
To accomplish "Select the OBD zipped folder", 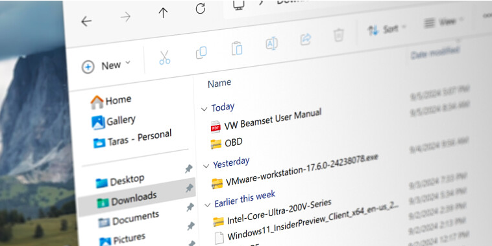I will (227, 143).
